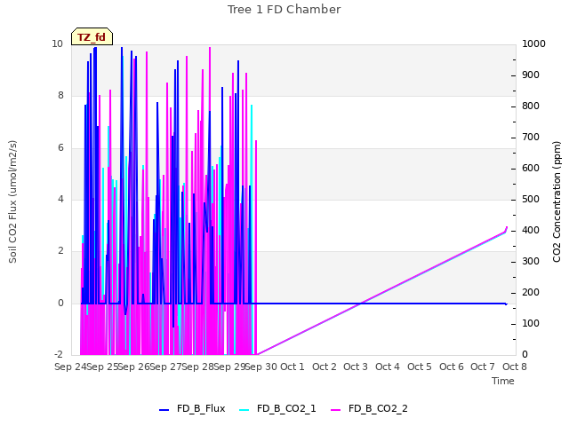The image size is (569, 426).
Task: Click the right axis value 500
Action: tap(531, 199)
